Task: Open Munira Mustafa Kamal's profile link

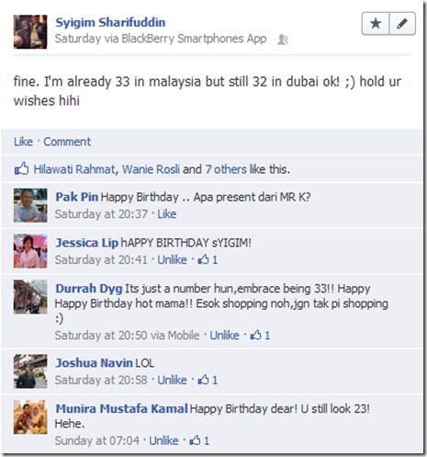Action: pos(121,408)
